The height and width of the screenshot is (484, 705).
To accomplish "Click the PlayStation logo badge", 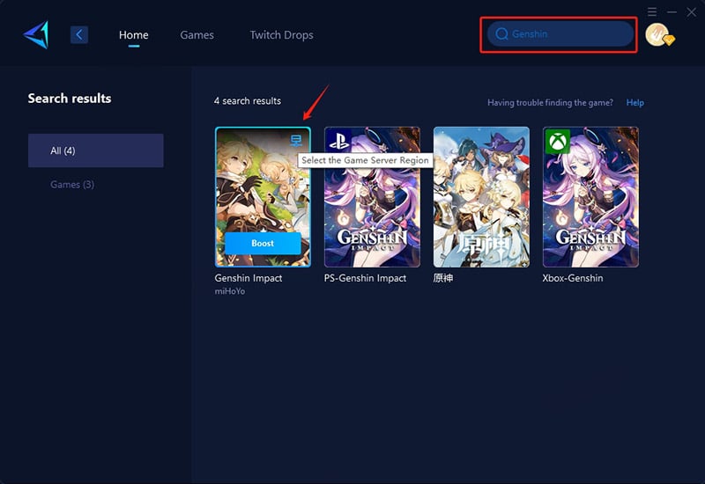I will point(339,141).
